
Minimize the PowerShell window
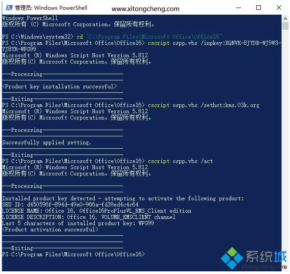tap(239, 8)
